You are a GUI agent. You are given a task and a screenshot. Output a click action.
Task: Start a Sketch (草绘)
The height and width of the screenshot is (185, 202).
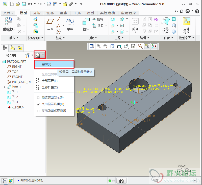click(x=70, y=25)
